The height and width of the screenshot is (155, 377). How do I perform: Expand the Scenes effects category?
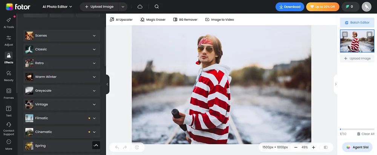tap(62, 35)
